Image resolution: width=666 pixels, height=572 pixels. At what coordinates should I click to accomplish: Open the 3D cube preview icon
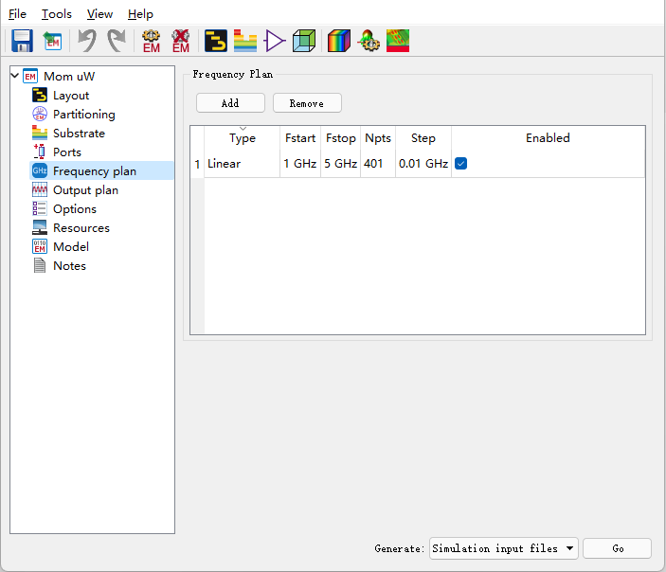click(304, 41)
